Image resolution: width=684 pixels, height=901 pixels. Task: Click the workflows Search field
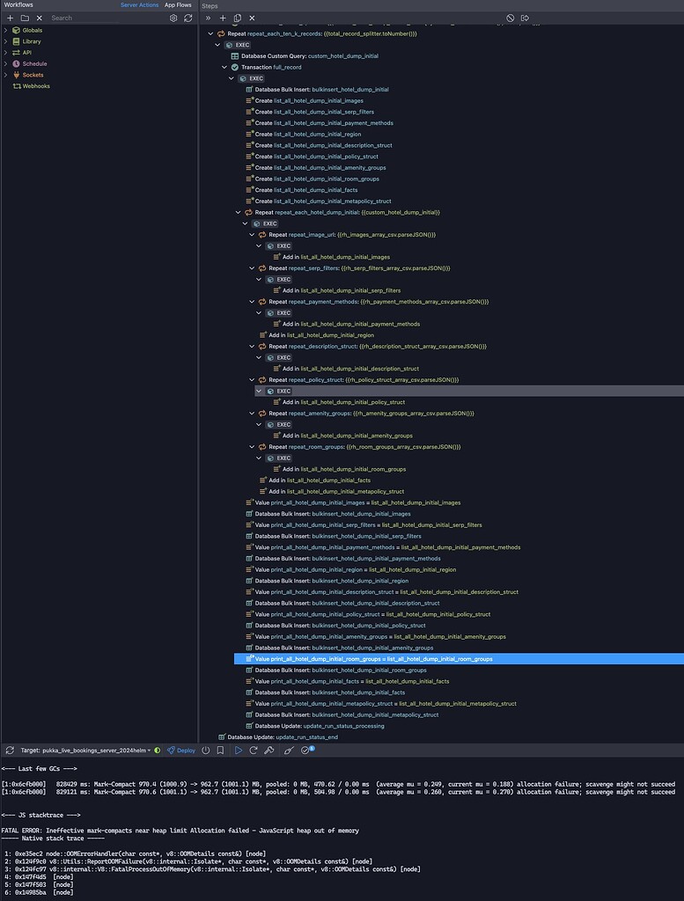[106, 18]
